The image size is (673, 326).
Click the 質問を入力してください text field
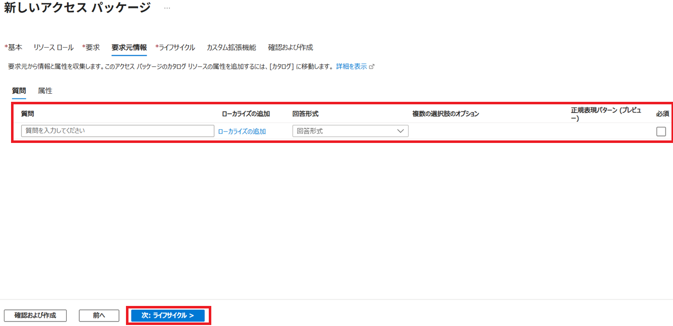point(117,131)
